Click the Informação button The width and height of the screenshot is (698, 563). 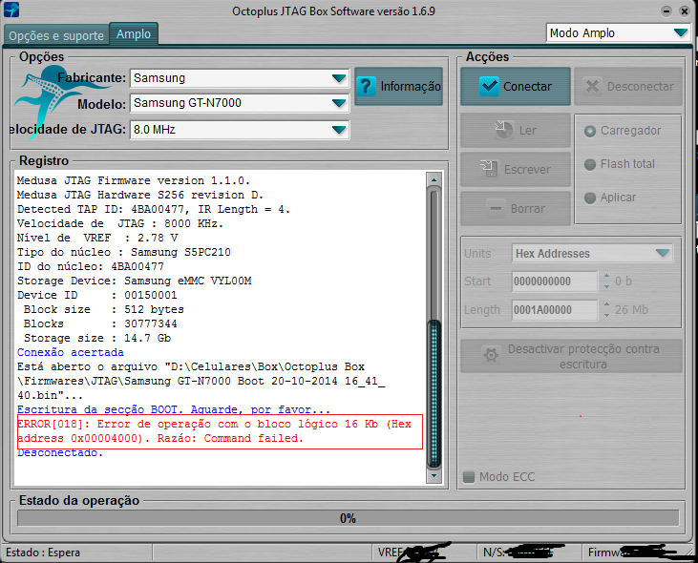(x=399, y=86)
